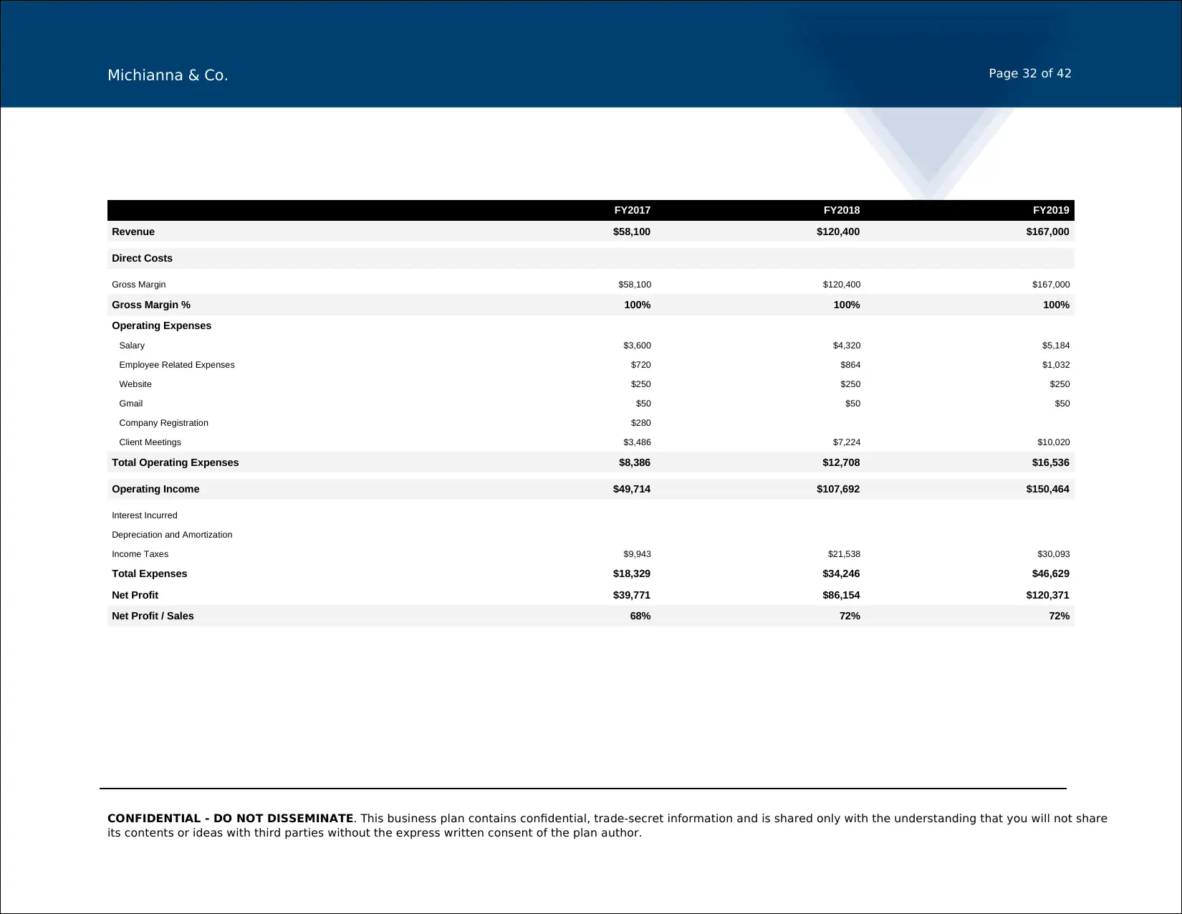Click FY2019 Salary value $5,184
This screenshot has width=1182, height=914.
click(1056, 346)
